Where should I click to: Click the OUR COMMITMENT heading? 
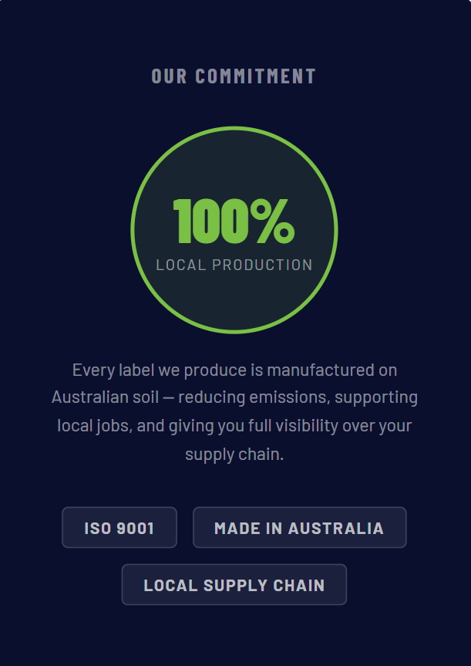point(234,76)
